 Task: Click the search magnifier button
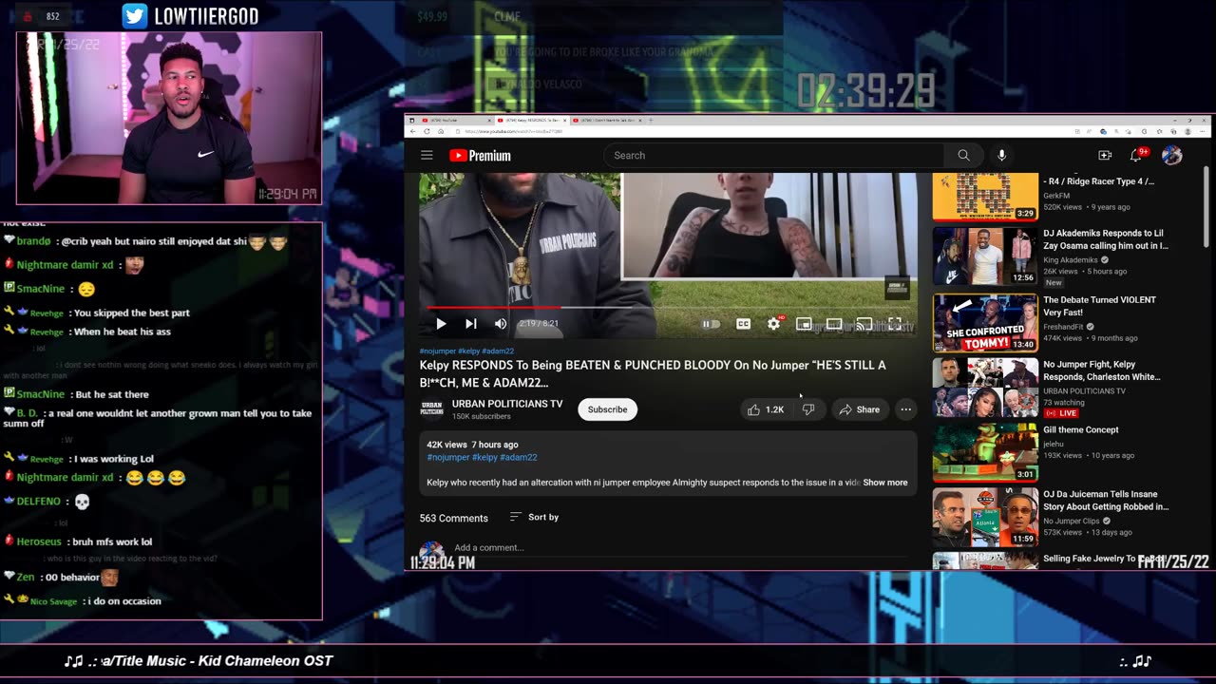pos(963,155)
